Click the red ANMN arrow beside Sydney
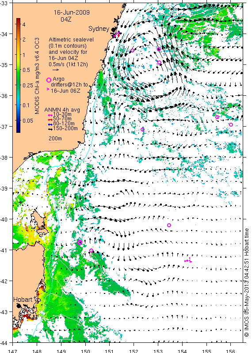252x353 pixels. click(118, 35)
